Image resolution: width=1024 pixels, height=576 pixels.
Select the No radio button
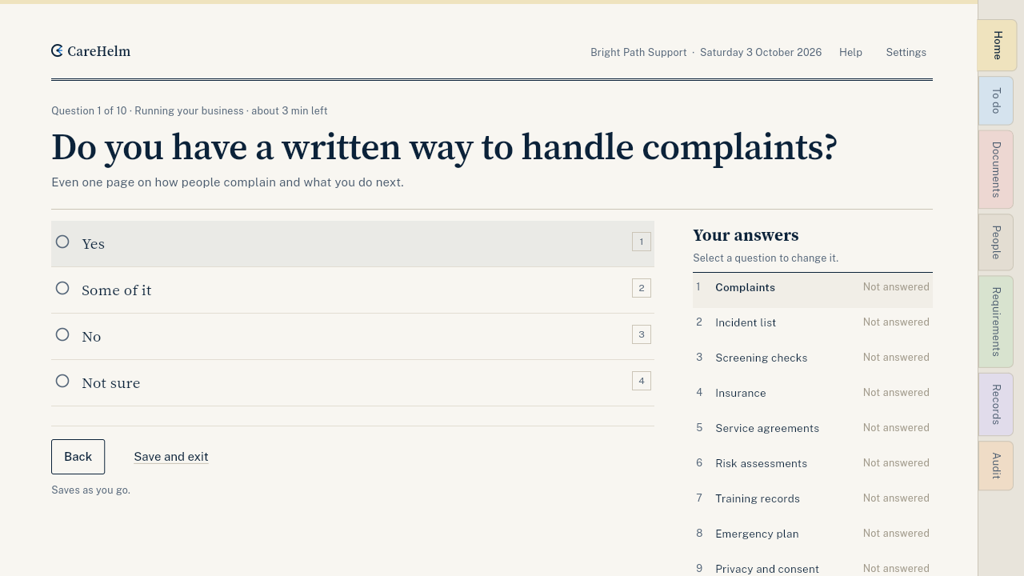coord(62,334)
